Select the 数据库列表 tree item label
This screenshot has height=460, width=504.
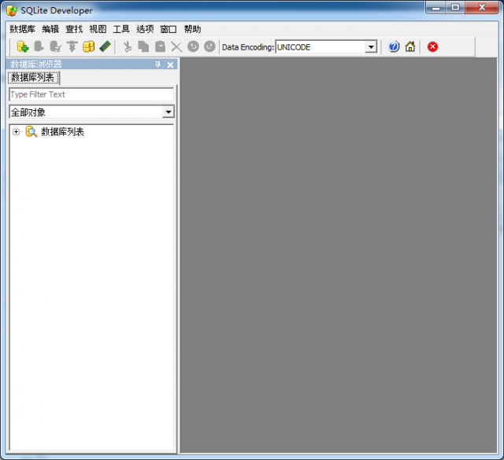tap(62, 132)
